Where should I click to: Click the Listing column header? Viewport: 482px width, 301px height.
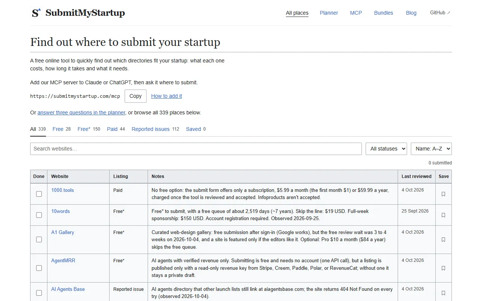(x=128, y=176)
